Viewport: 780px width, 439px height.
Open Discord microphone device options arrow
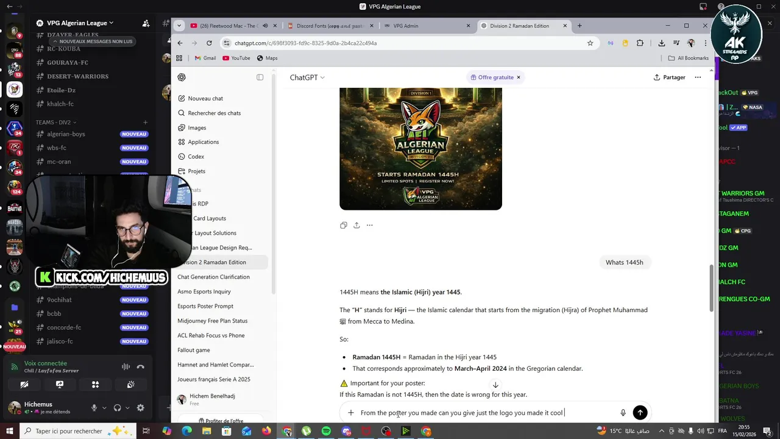[x=104, y=408]
